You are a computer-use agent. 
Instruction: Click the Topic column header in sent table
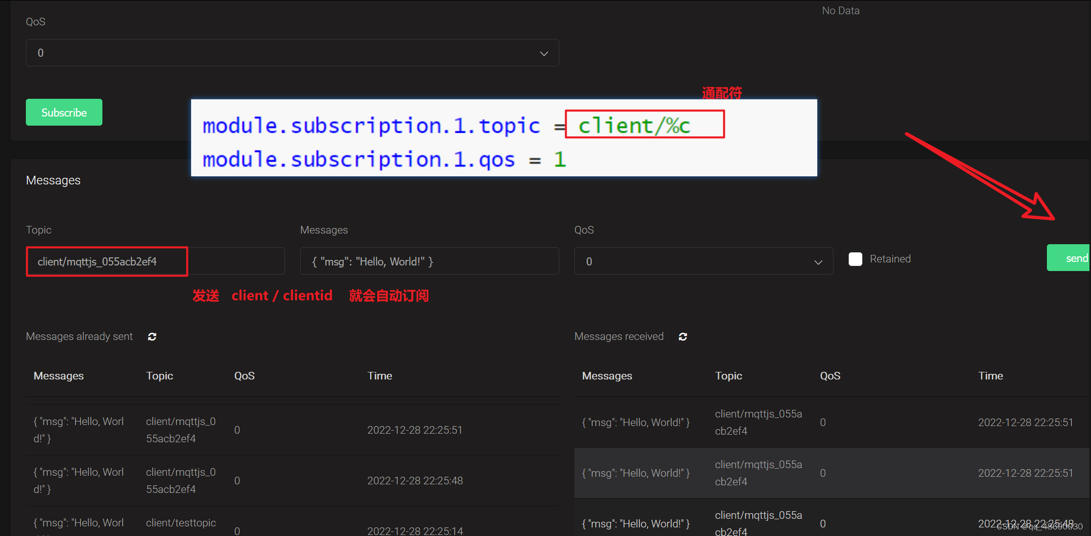click(x=160, y=376)
